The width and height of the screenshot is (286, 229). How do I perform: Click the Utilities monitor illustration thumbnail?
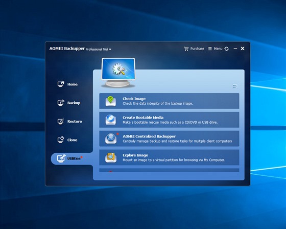click(118, 73)
